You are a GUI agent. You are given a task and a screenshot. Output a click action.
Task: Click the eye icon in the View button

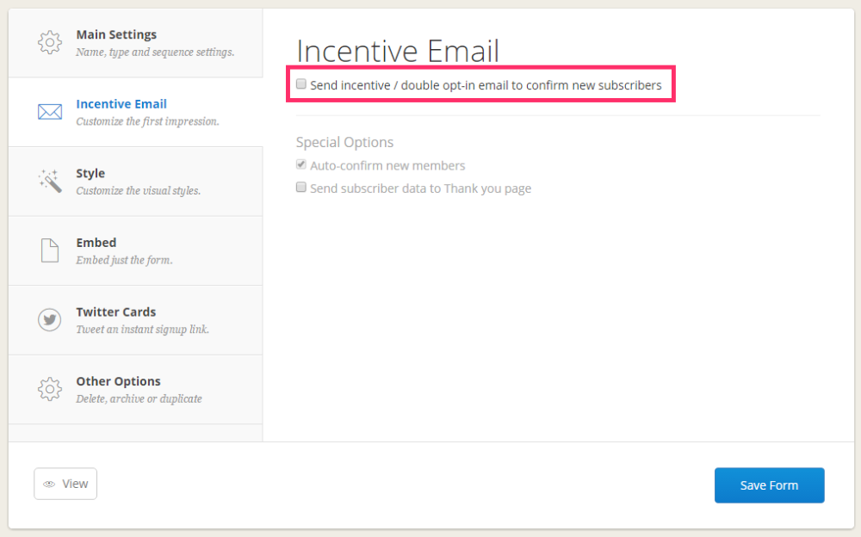pyautogui.click(x=49, y=484)
